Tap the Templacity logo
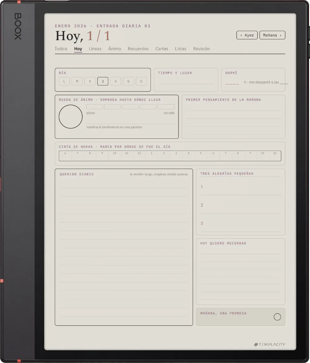 (x=269, y=344)
